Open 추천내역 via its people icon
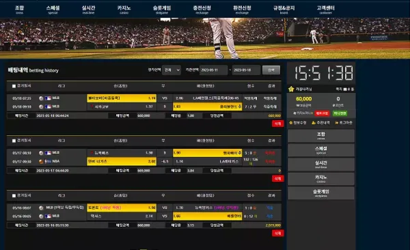Image resolution: width=410 pixels, height=250 pixels. tap(314, 123)
